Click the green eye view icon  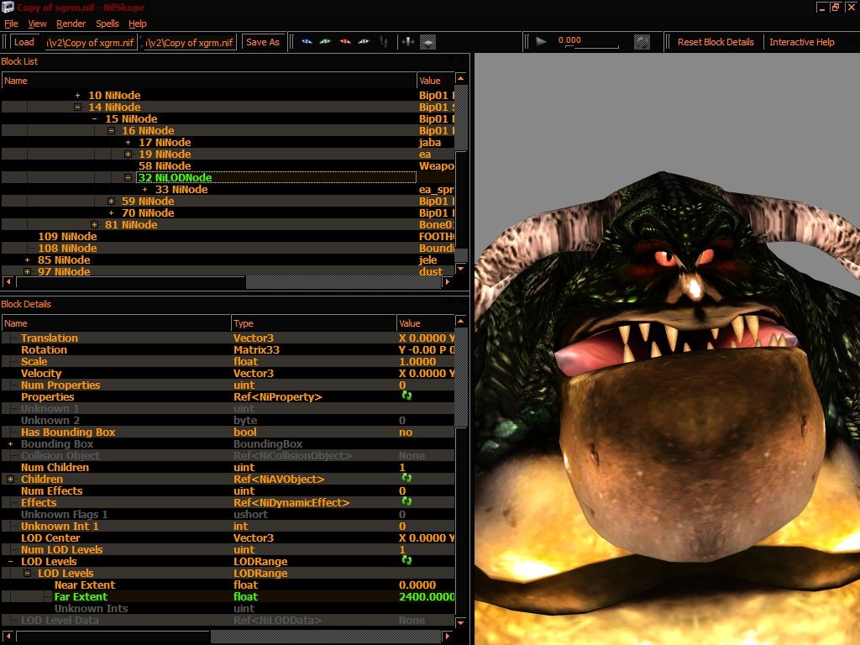click(326, 42)
